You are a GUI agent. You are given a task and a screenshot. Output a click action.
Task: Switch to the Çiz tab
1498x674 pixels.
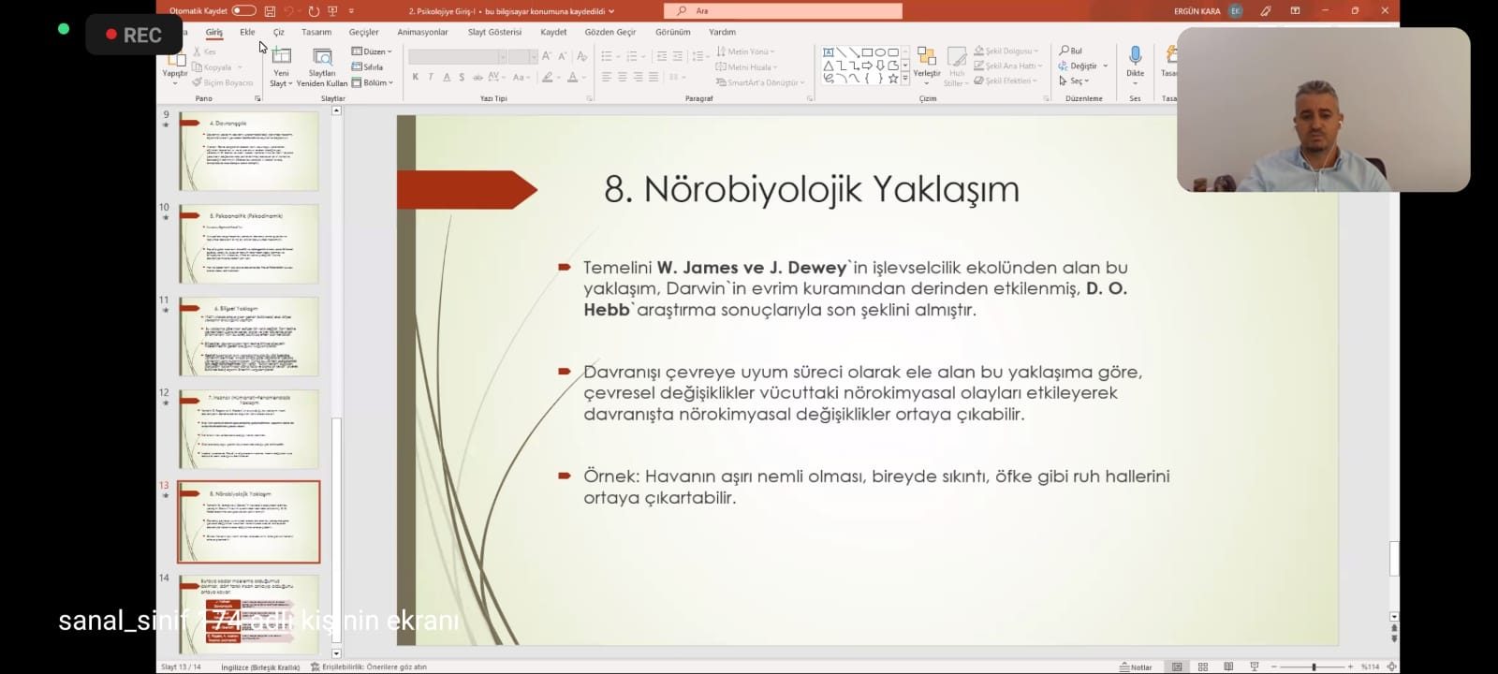tap(278, 32)
